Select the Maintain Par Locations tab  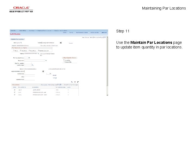point(17,39)
